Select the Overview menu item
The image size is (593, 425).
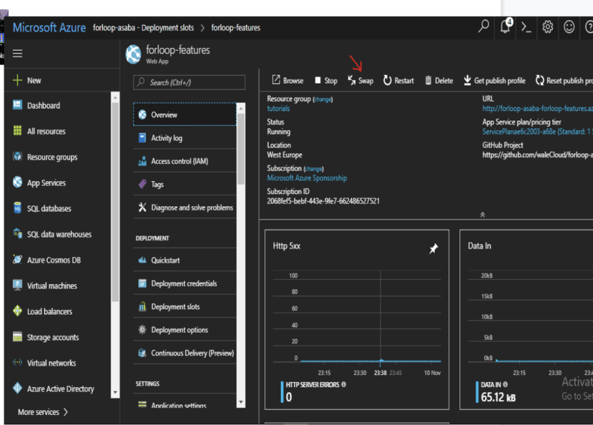point(185,115)
